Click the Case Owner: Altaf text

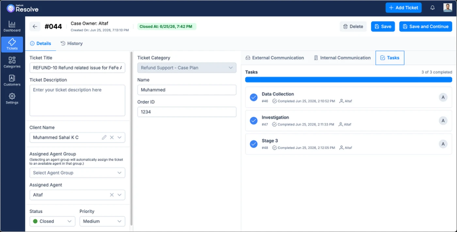tap(89, 23)
